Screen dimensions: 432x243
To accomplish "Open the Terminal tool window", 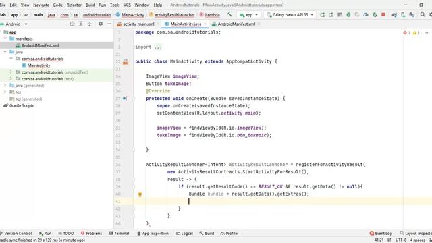I will tap(119, 234).
